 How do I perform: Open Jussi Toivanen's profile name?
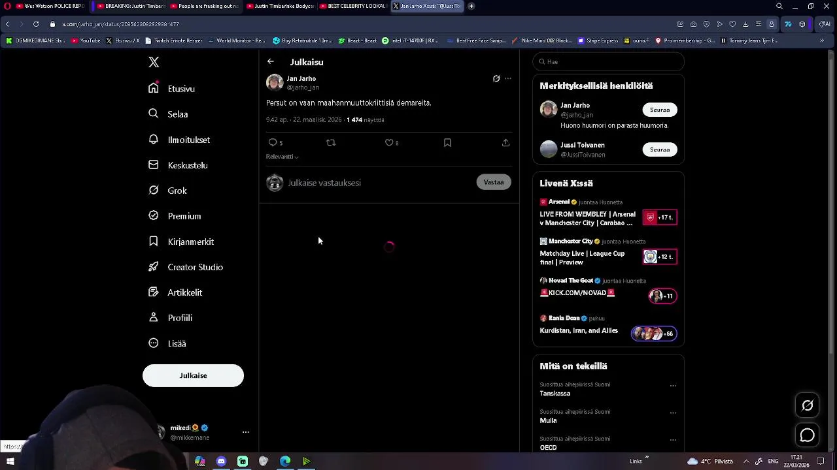pyautogui.click(x=582, y=145)
